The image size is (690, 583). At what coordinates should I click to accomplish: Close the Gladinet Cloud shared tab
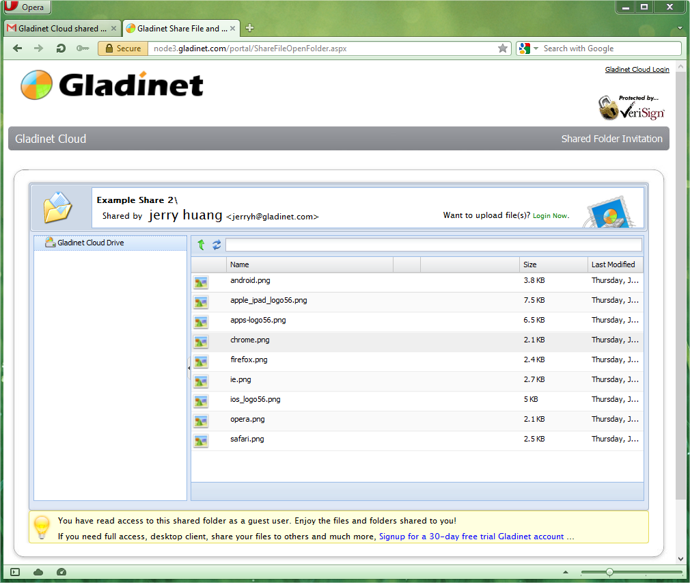[113, 28]
